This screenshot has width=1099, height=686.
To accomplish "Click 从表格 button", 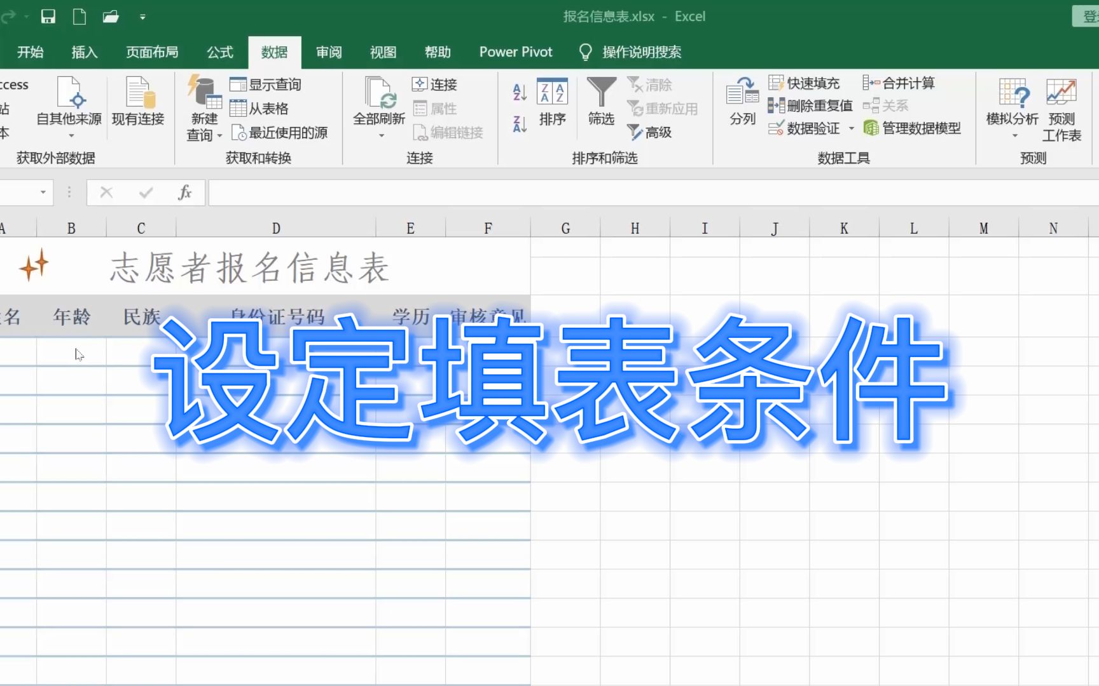I will (259, 109).
